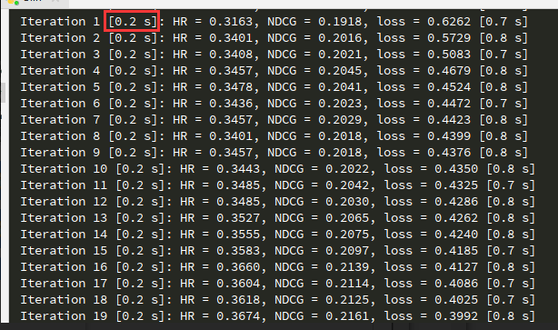
Task: Select HR value 0.3436
Action: point(231,104)
